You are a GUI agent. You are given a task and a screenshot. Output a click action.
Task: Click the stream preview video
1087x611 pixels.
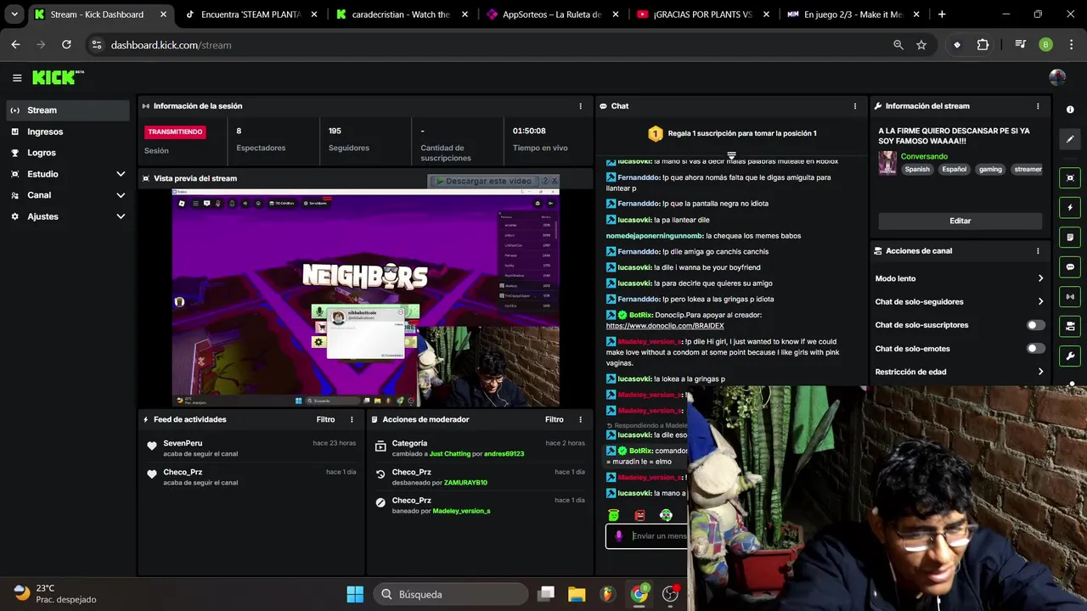tap(365, 298)
